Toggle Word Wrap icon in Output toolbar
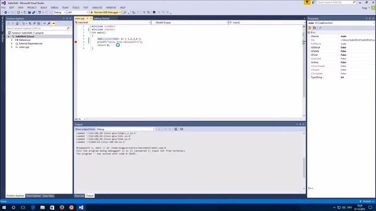This screenshot has width=376, height=211. [x=182, y=129]
